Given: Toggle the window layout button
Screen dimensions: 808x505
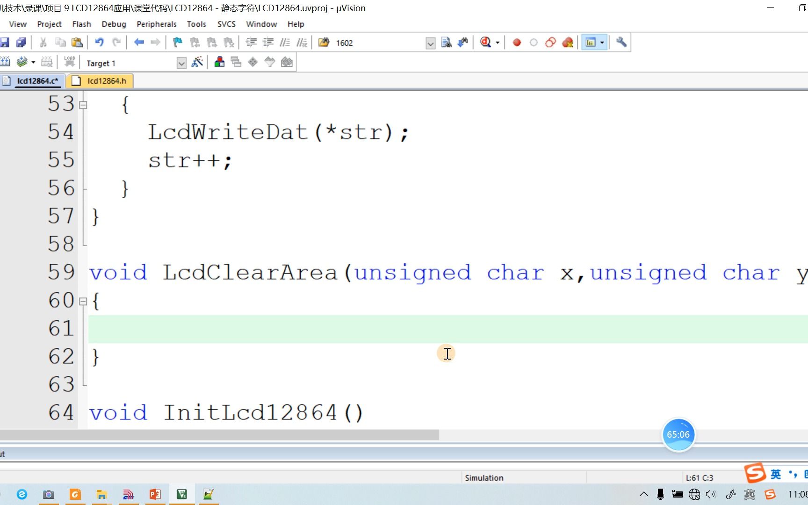Looking at the screenshot, I should tap(591, 43).
